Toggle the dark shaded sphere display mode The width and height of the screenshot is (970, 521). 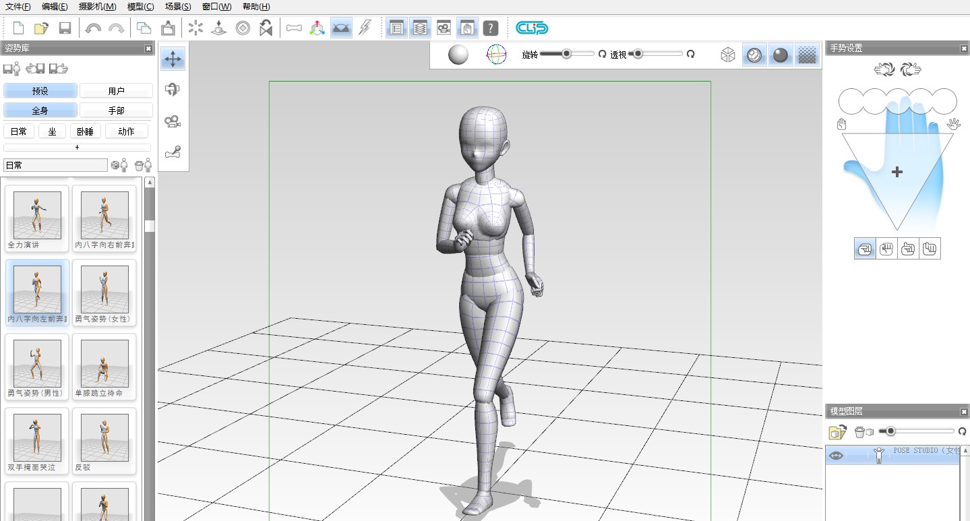[x=781, y=55]
